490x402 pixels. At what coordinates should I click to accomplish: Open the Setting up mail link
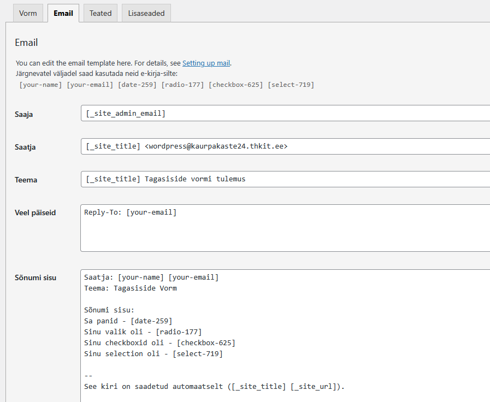coord(206,63)
